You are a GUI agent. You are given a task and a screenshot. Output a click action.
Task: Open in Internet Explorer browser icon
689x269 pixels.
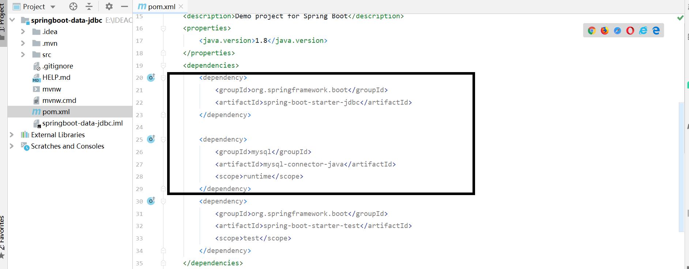643,31
